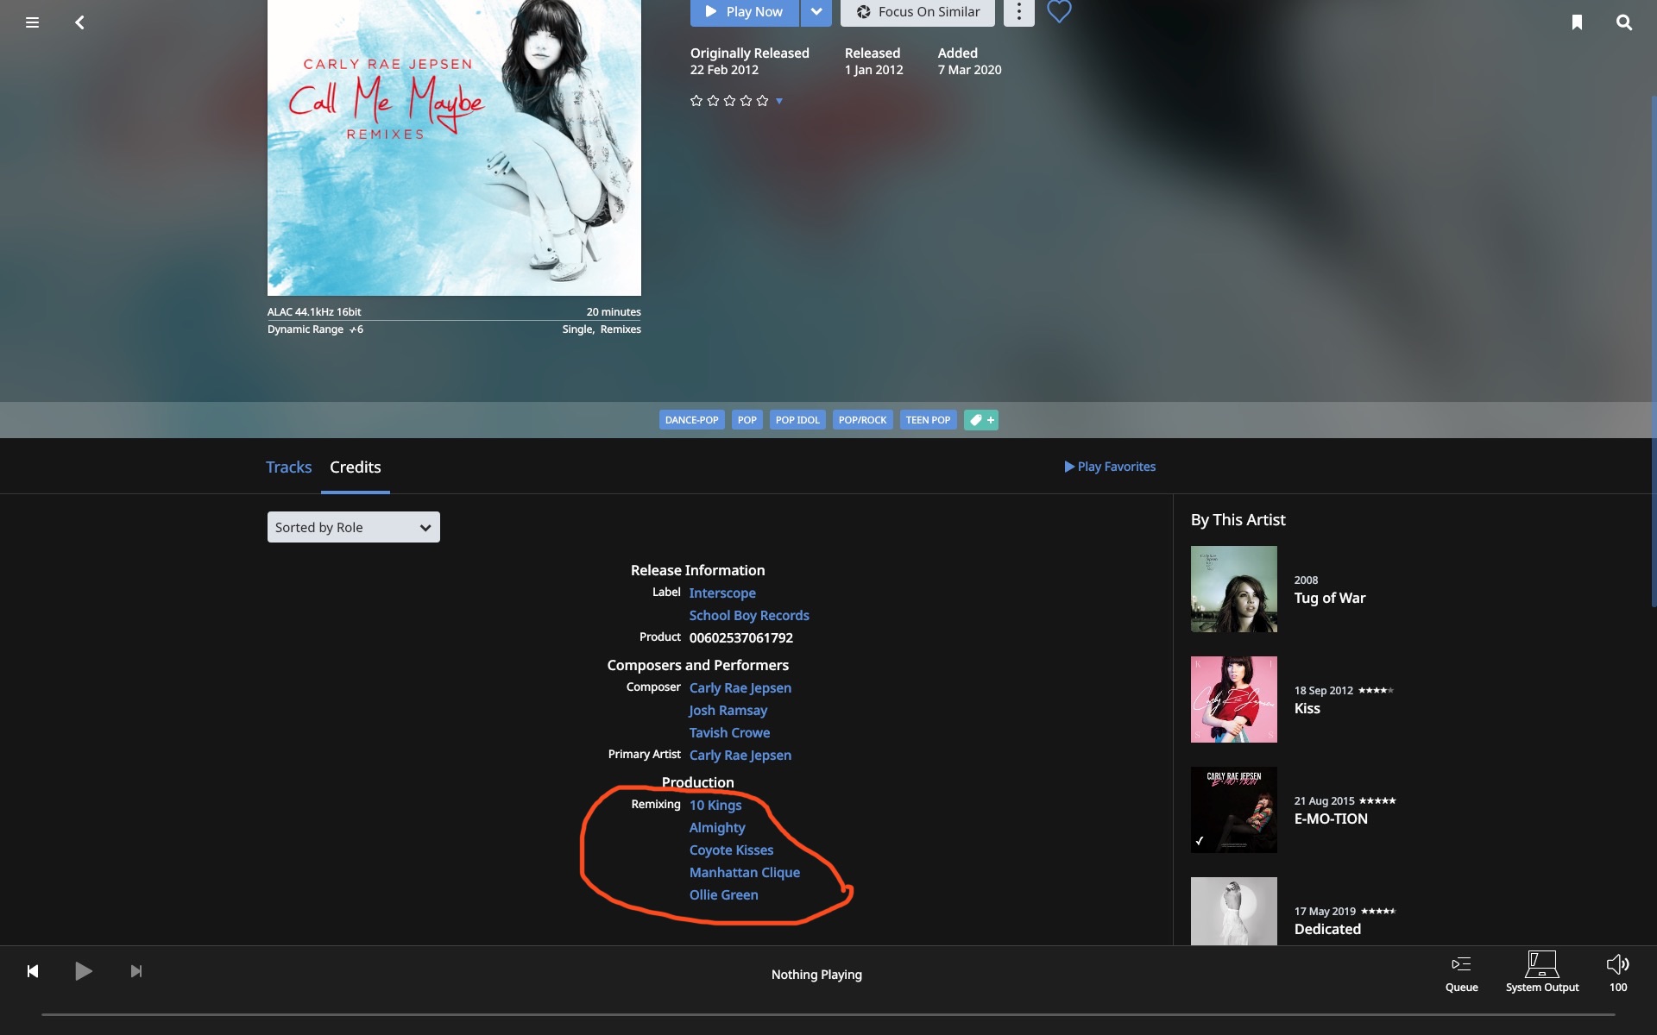Select the POP/ROCK genre tag
The height and width of the screenshot is (1035, 1657).
click(x=862, y=420)
